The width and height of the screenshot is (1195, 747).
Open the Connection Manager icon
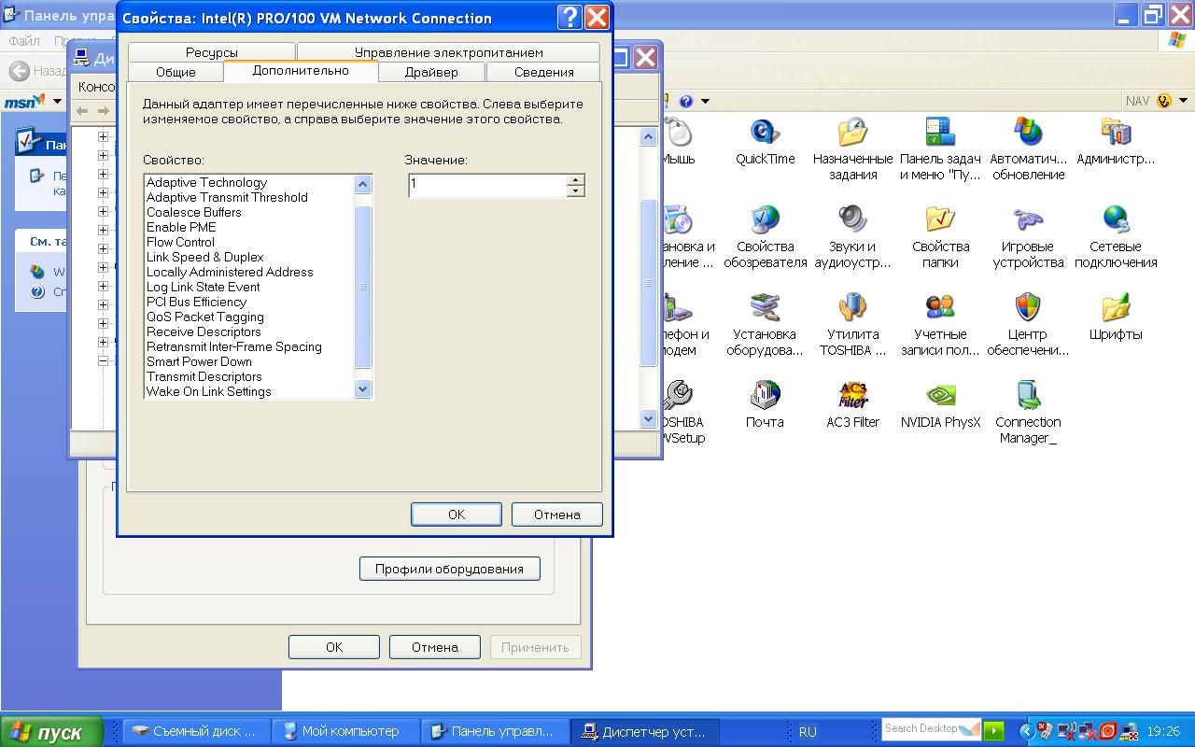[1028, 397]
